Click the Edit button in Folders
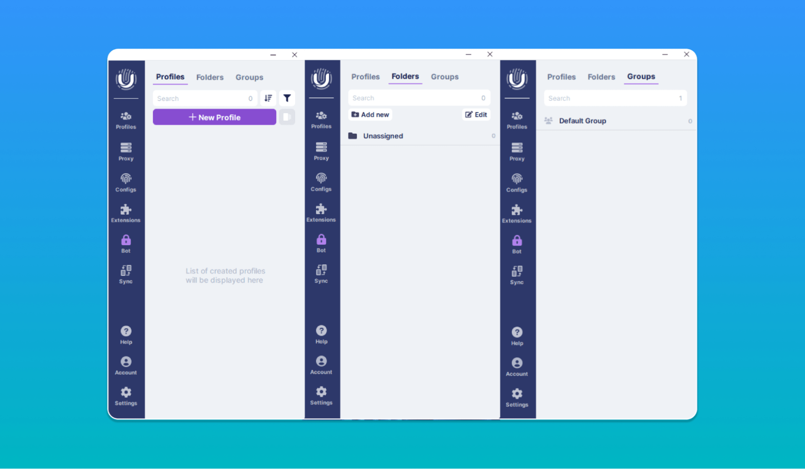This screenshot has height=469, width=805. click(476, 115)
